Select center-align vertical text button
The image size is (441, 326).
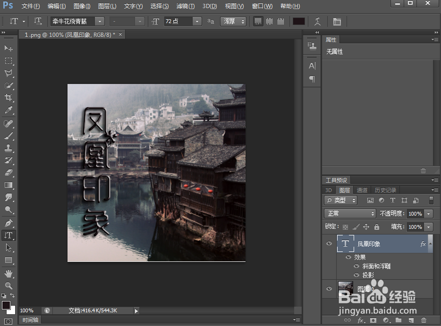[x=270, y=21]
